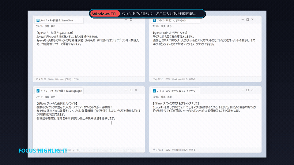Click the heading 【fjFlow: フォーカス強調＆ハイライト】
Image resolution: width=294 pixels, height=165 pixels.
57,104
